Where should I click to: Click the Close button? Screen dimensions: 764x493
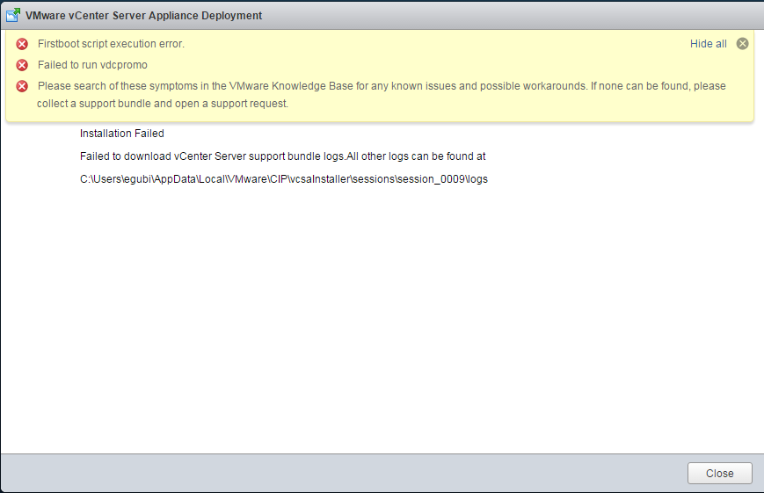[x=720, y=473]
